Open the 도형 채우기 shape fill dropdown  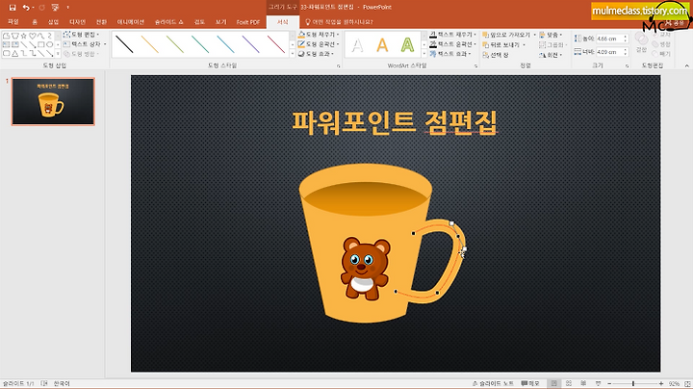coord(319,35)
